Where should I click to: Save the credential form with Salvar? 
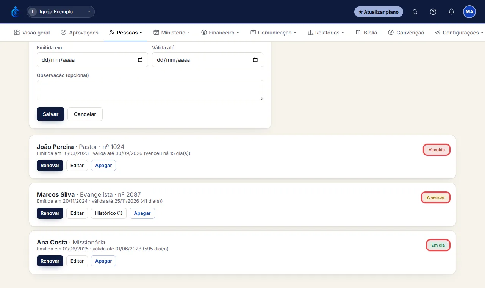[x=50, y=114]
